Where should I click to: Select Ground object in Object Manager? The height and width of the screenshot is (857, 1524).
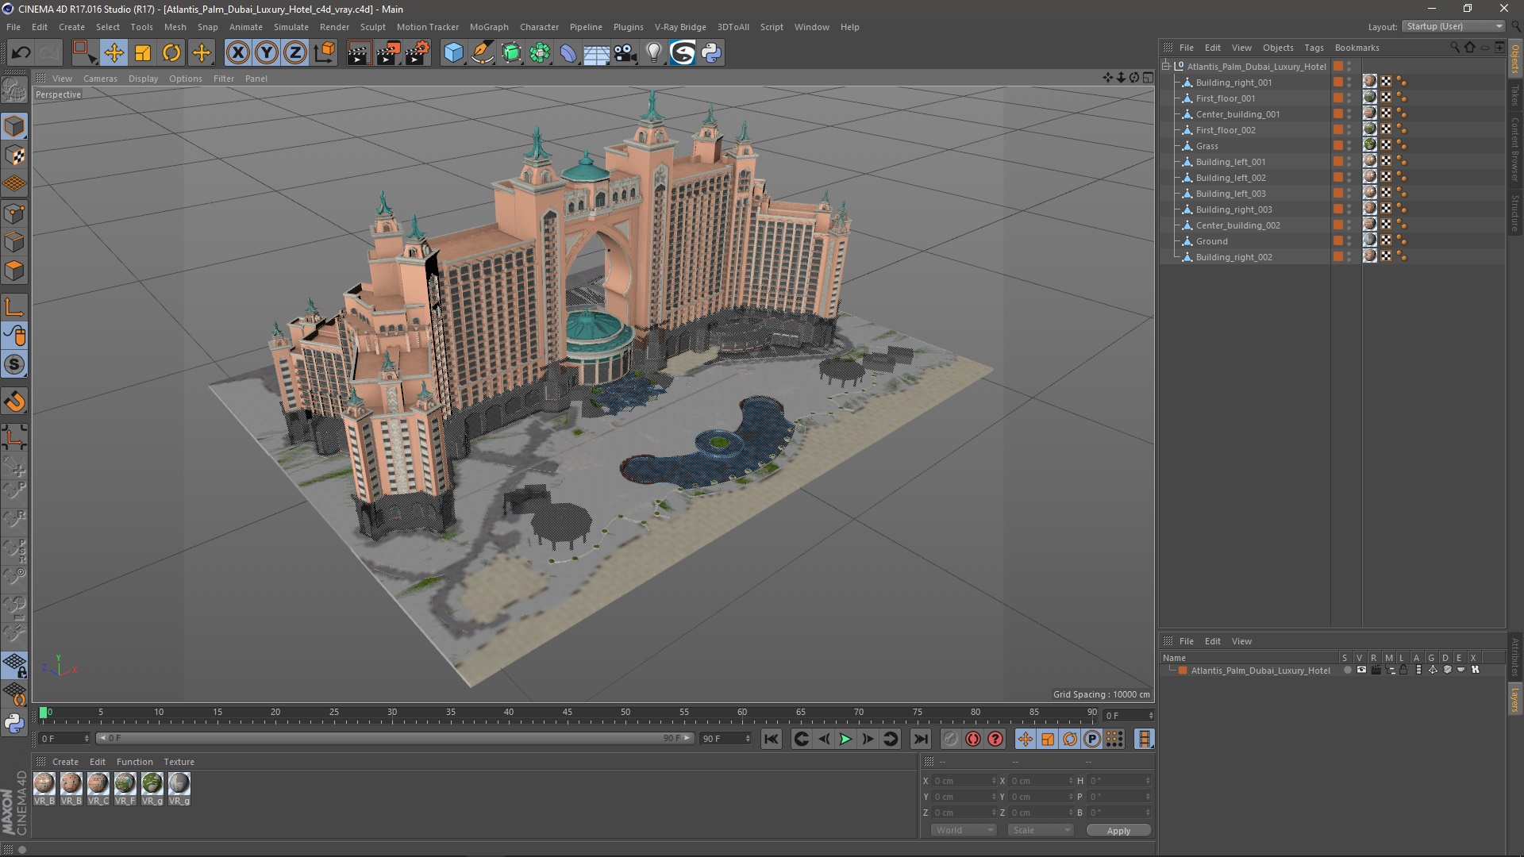(1211, 241)
